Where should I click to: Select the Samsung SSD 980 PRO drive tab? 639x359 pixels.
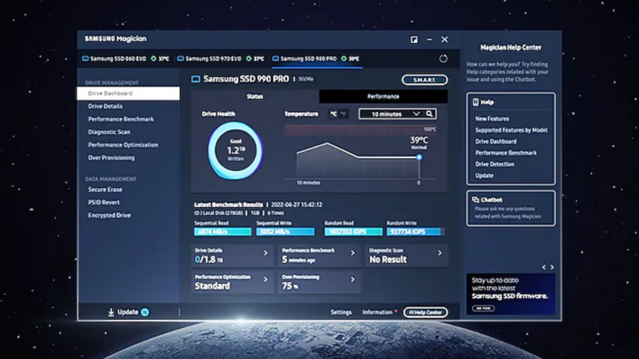click(x=316, y=59)
